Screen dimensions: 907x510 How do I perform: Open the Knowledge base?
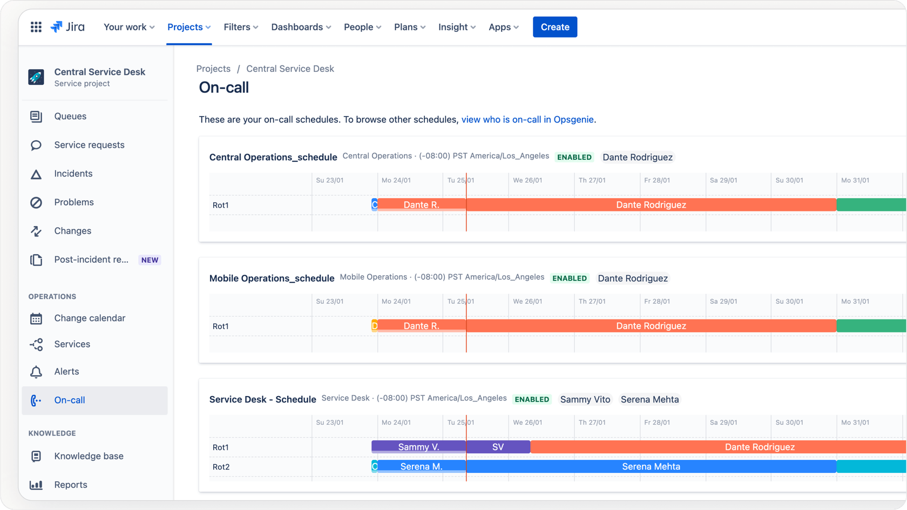click(88, 456)
